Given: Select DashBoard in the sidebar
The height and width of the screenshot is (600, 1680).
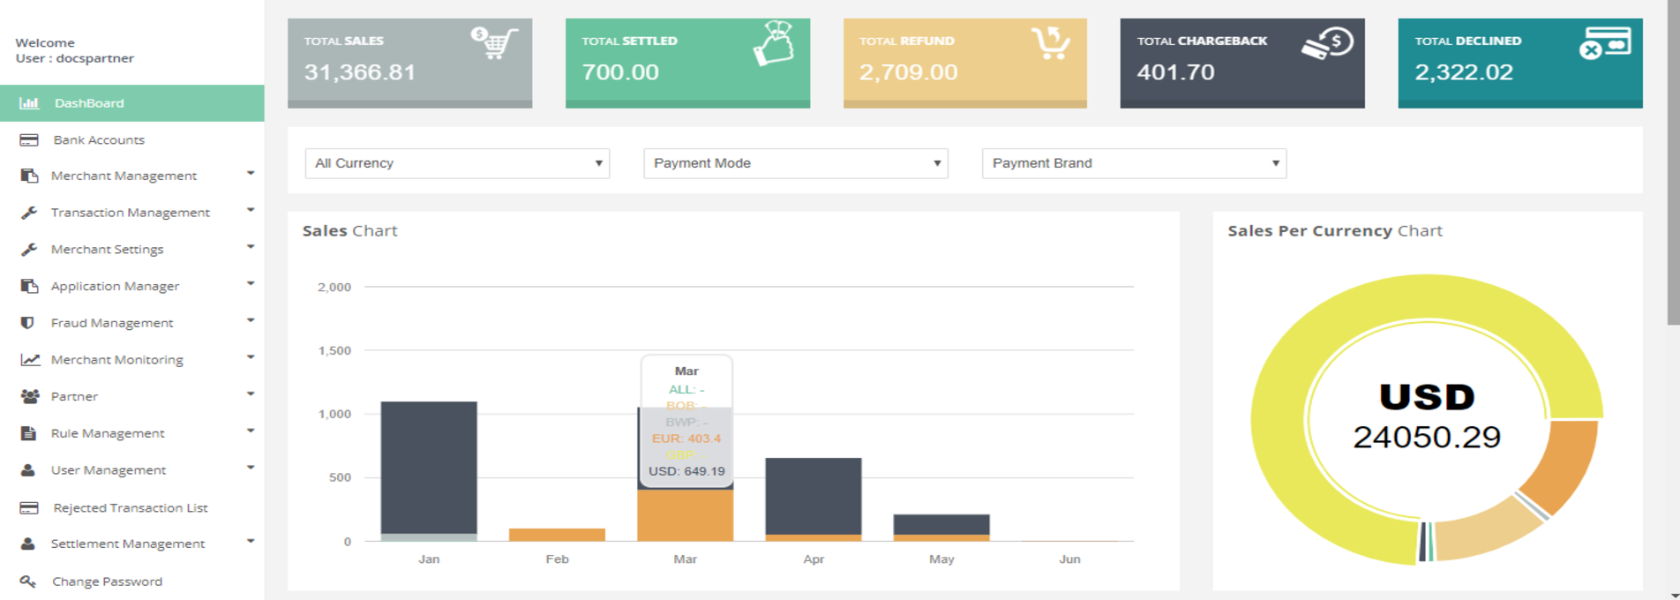Looking at the screenshot, I should coord(89,103).
